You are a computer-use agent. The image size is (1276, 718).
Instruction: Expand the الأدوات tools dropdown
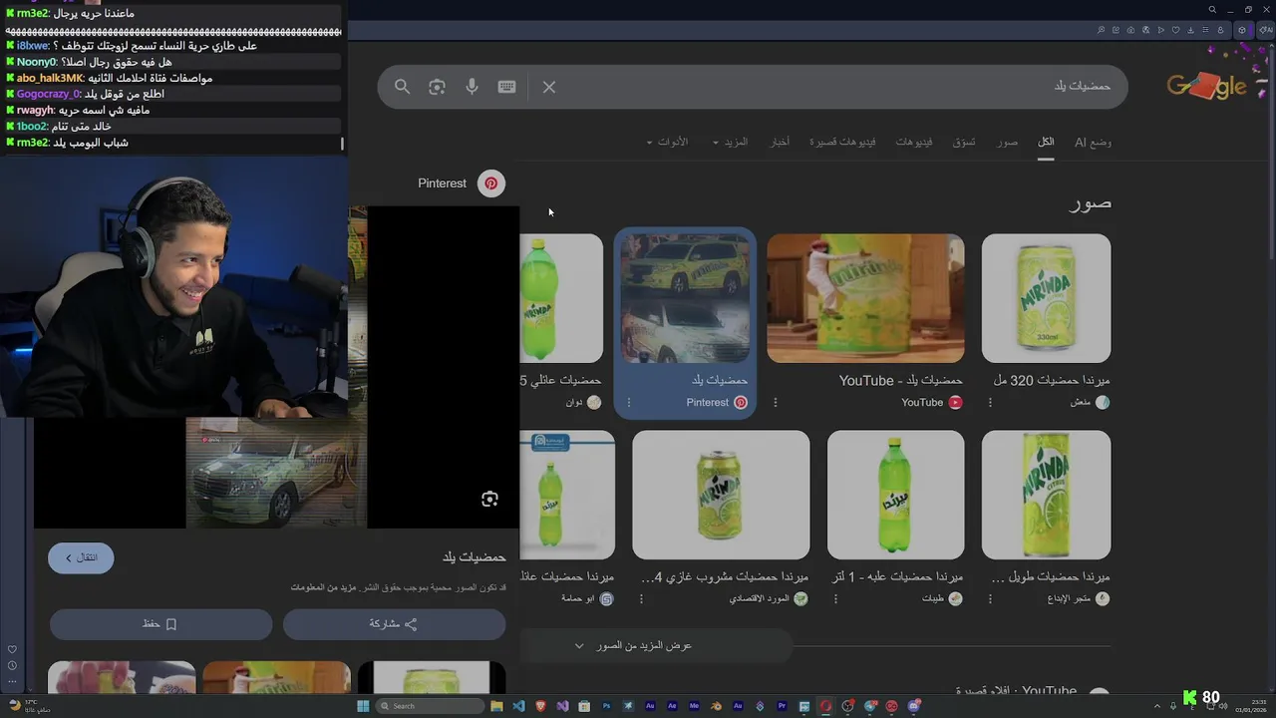[x=667, y=143]
